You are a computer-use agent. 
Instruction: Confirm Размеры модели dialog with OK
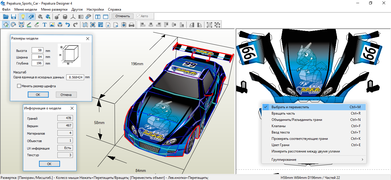(x=38, y=95)
